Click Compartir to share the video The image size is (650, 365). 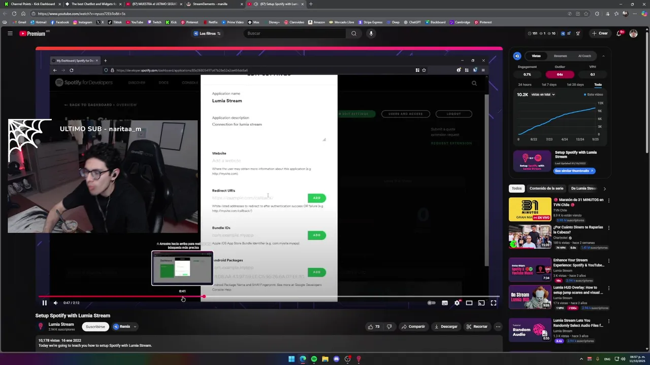coord(413,326)
